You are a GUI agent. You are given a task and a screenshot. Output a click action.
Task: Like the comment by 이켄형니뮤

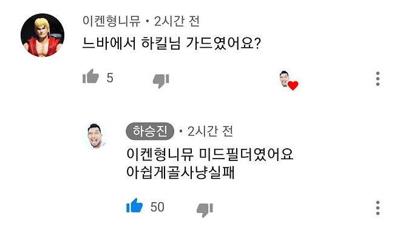[x=90, y=76]
